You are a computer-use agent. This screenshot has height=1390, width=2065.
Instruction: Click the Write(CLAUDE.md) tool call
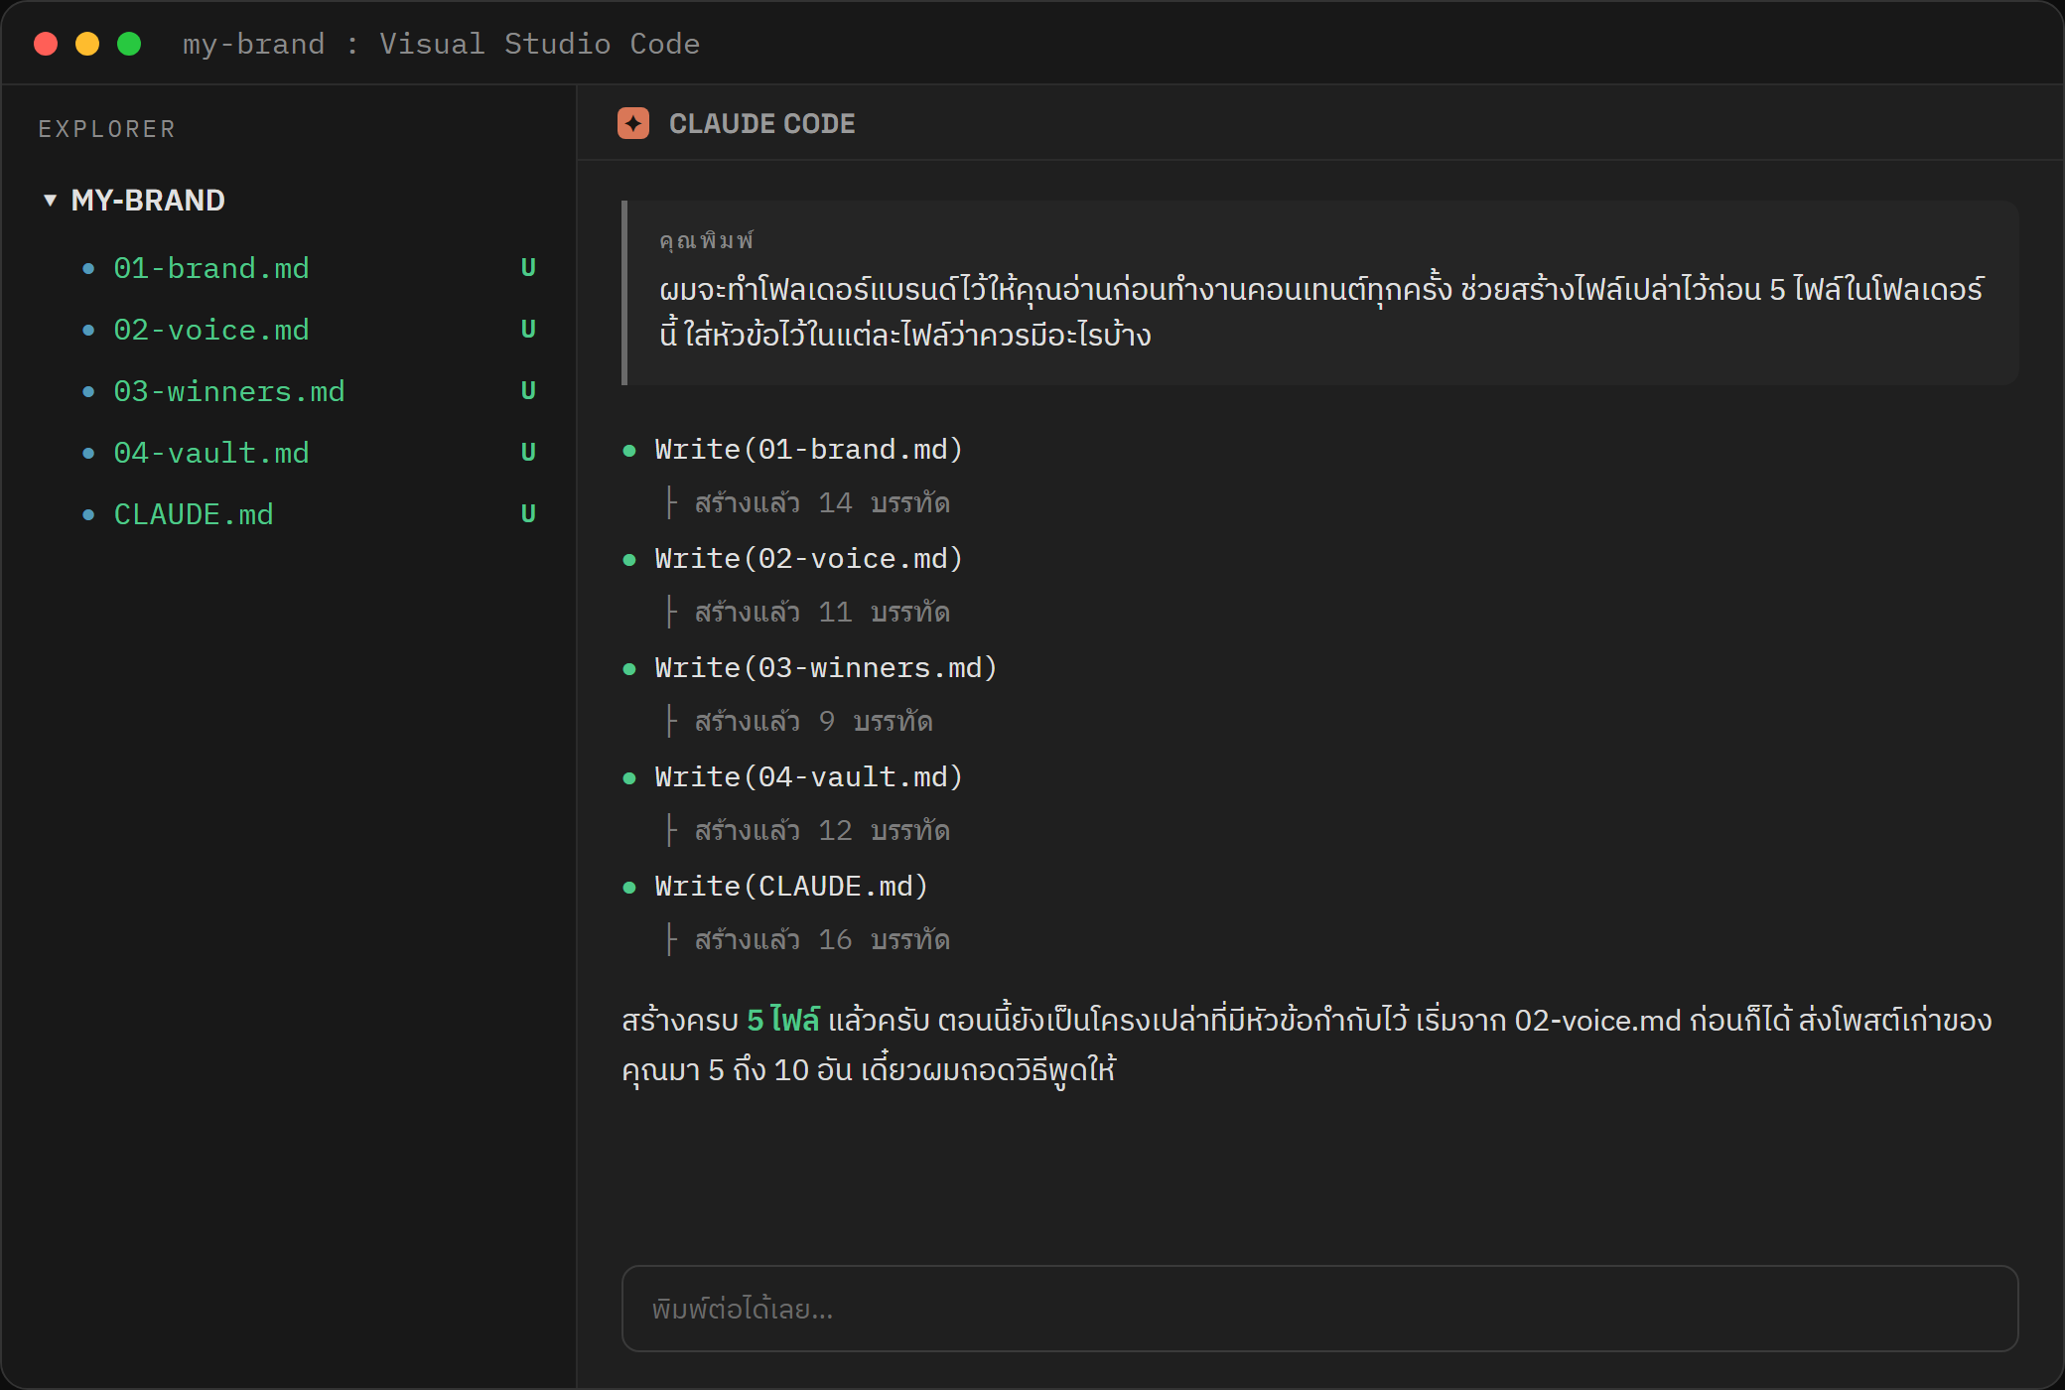click(x=791, y=887)
